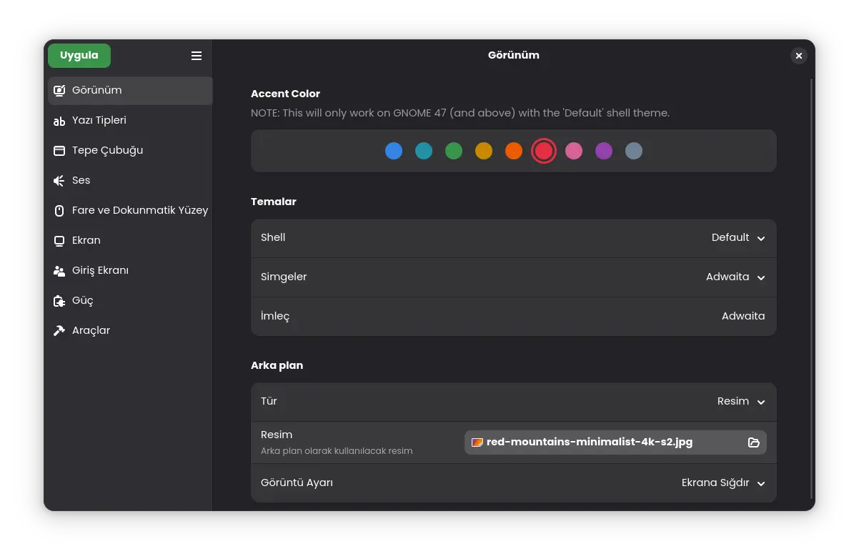Viewport: 859px width, 559px height.
Task: Click 'Arka plan olarak kullanılacak resim' subtitle
Action: 337,451
